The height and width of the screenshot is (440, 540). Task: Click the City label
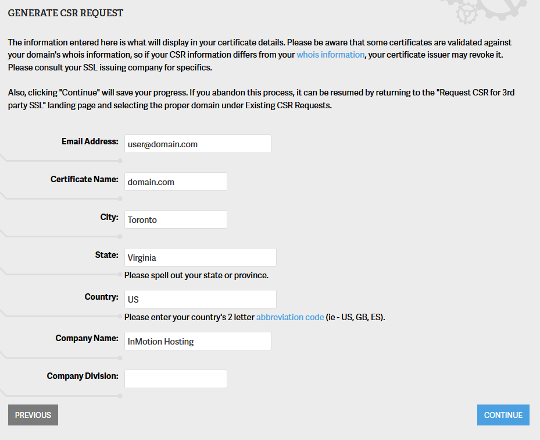click(109, 217)
